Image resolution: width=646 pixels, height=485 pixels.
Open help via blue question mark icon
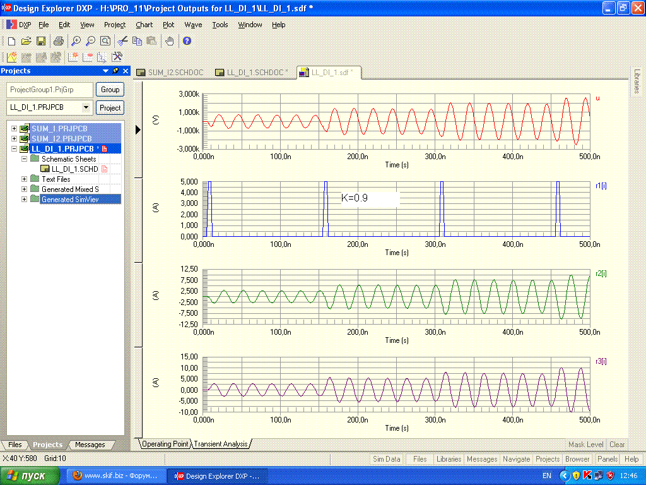point(187,41)
